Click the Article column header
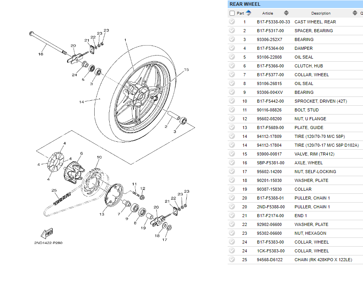The width and height of the screenshot is (363, 283). click(x=268, y=13)
